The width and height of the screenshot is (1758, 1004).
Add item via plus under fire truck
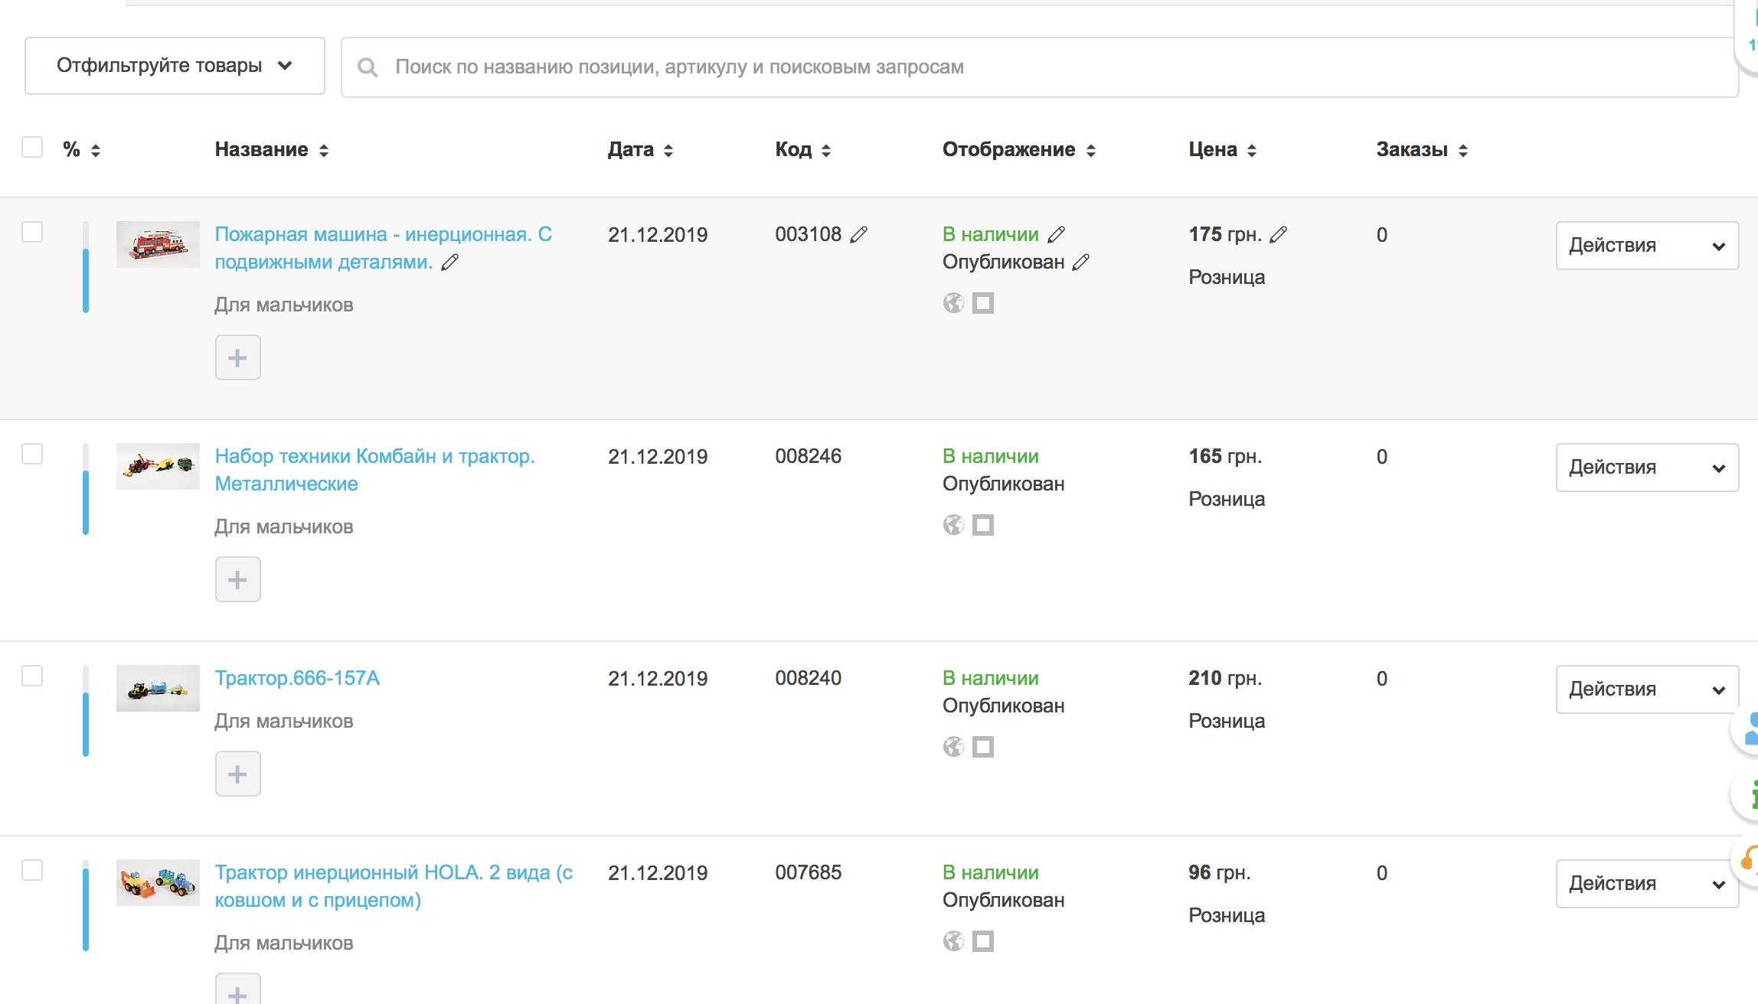pos(237,357)
